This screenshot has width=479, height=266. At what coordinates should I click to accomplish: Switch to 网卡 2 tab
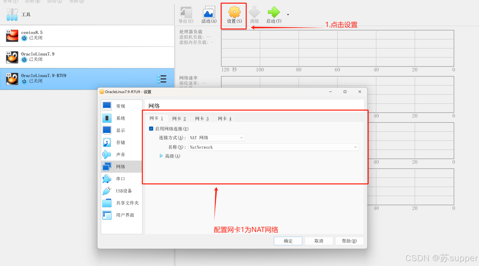pyautogui.click(x=179, y=118)
